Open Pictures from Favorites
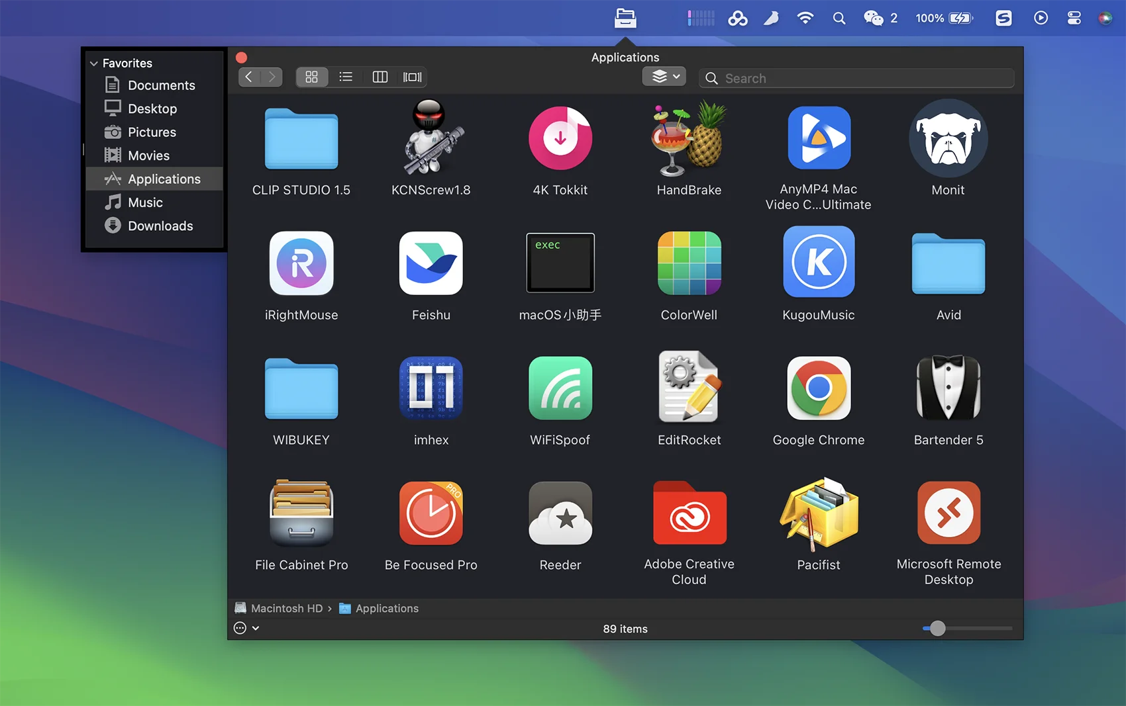Viewport: 1126px width, 706px height. point(155,132)
